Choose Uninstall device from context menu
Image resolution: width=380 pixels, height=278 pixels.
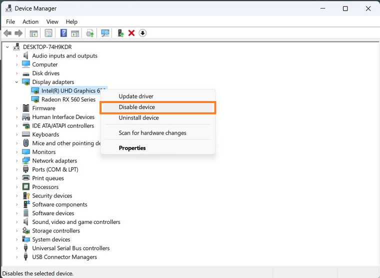point(138,118)
